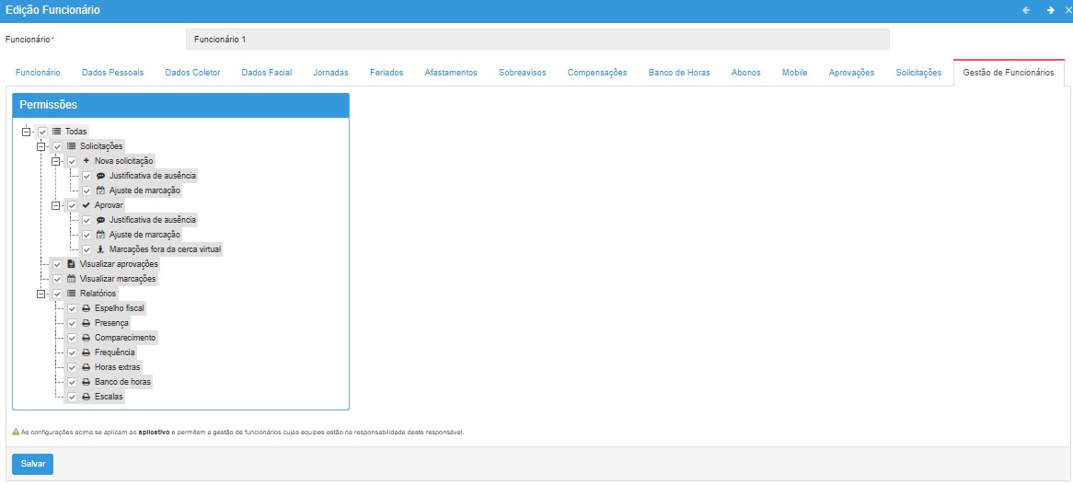
Task: Open the Abonos tab
Action: [745, 73]
